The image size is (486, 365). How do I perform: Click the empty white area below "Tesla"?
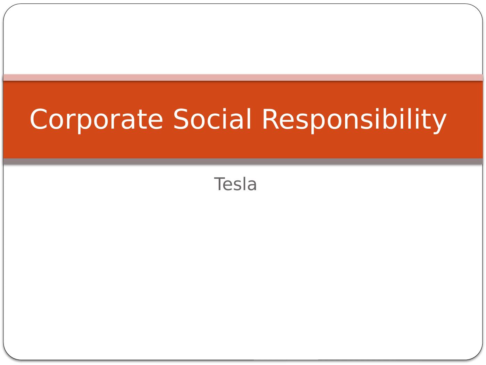pos(243,271)
